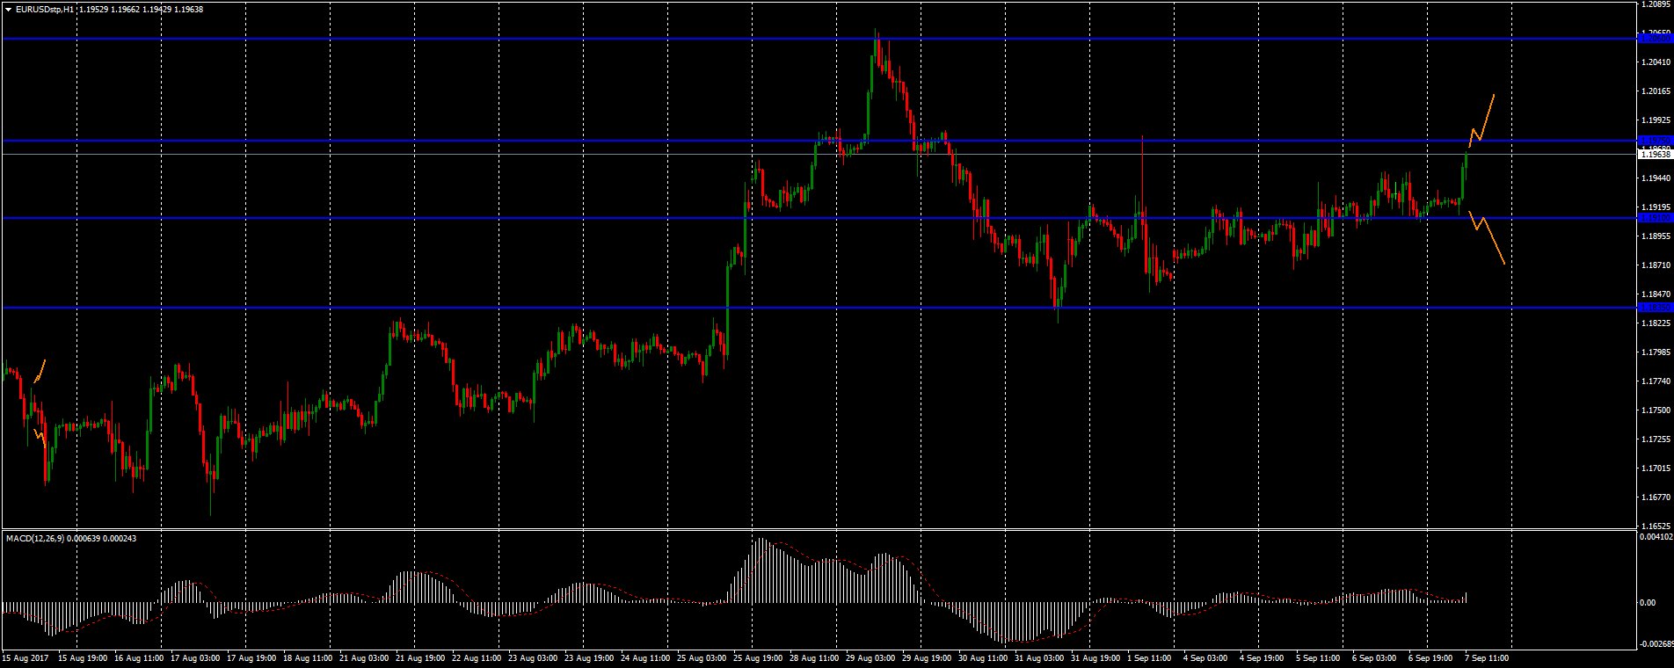
Task: Click the 29 Aug 03:00 time label
Action: tap(870, 657)
